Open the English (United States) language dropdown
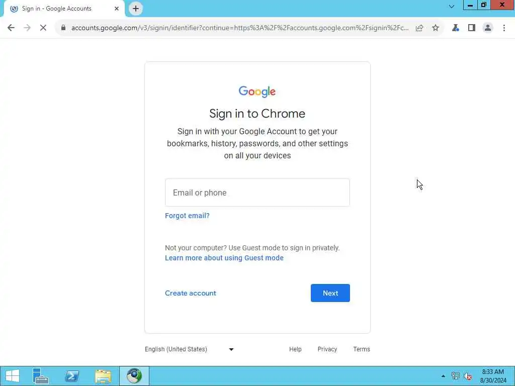The width and height of the screenshot is (515, 386). [x=189, y=349]
